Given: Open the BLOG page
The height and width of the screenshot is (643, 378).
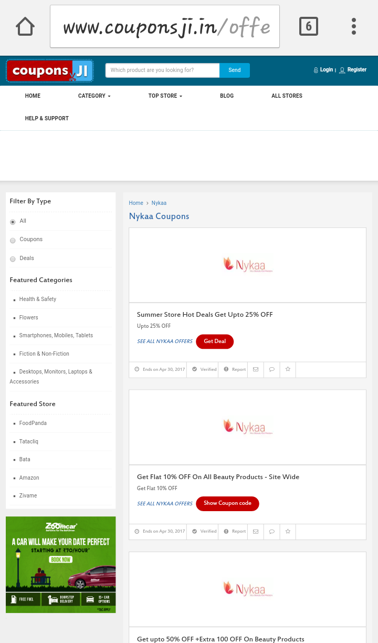Looking at the screenshot, I should click(x=227, y=96).
